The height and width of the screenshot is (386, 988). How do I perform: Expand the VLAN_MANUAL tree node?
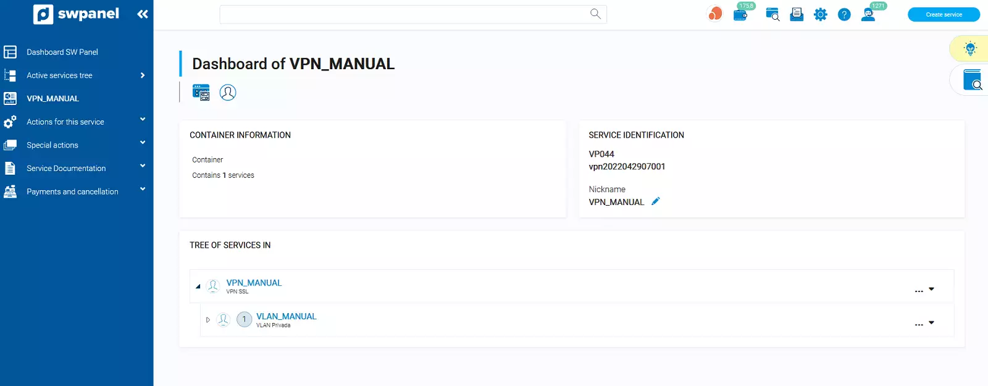(208, 320)
